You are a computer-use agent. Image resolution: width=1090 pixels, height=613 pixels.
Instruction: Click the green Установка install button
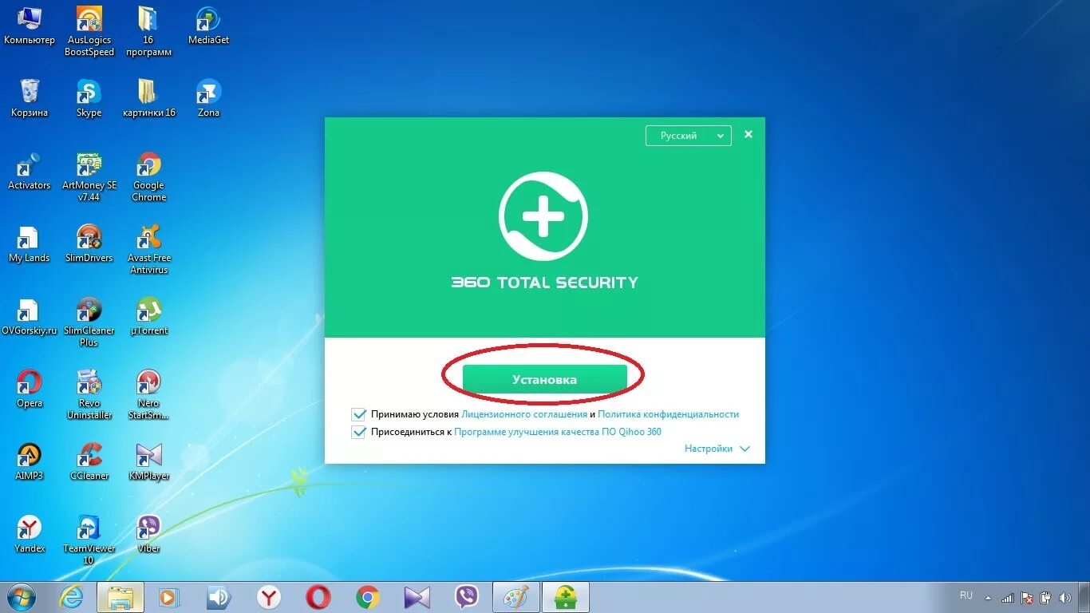544,379
